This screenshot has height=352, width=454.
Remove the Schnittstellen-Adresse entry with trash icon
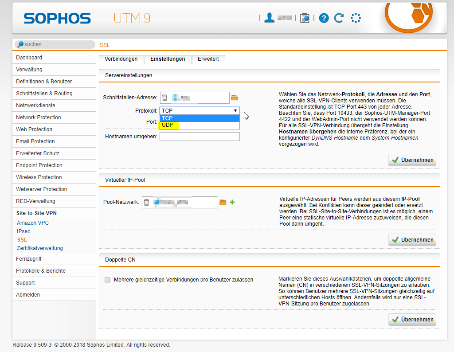coord(164,98)
